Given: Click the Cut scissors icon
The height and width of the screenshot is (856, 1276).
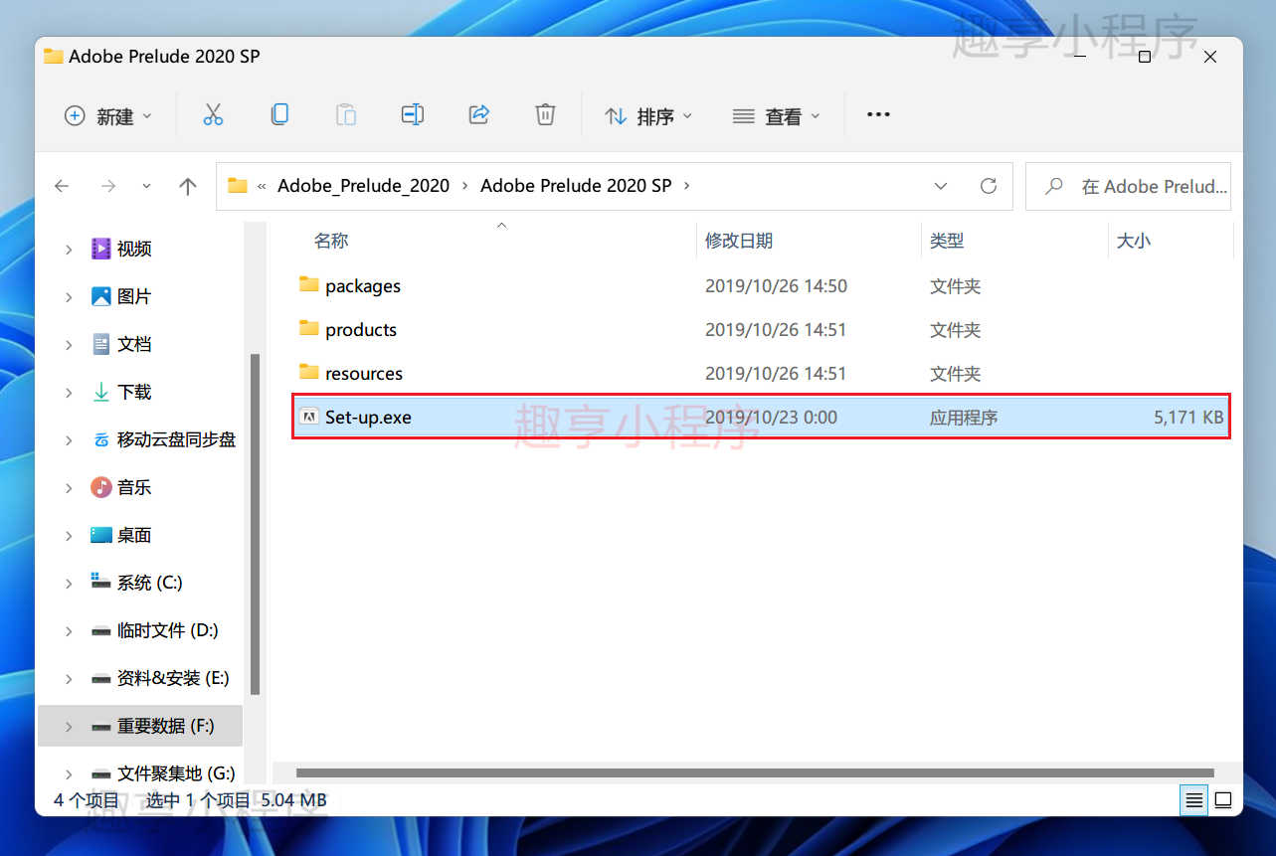Looking at the screenshot, I should [x=213, y=115].
